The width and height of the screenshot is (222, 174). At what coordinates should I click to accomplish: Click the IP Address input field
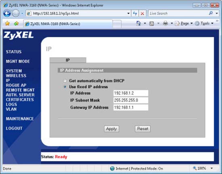131,93
